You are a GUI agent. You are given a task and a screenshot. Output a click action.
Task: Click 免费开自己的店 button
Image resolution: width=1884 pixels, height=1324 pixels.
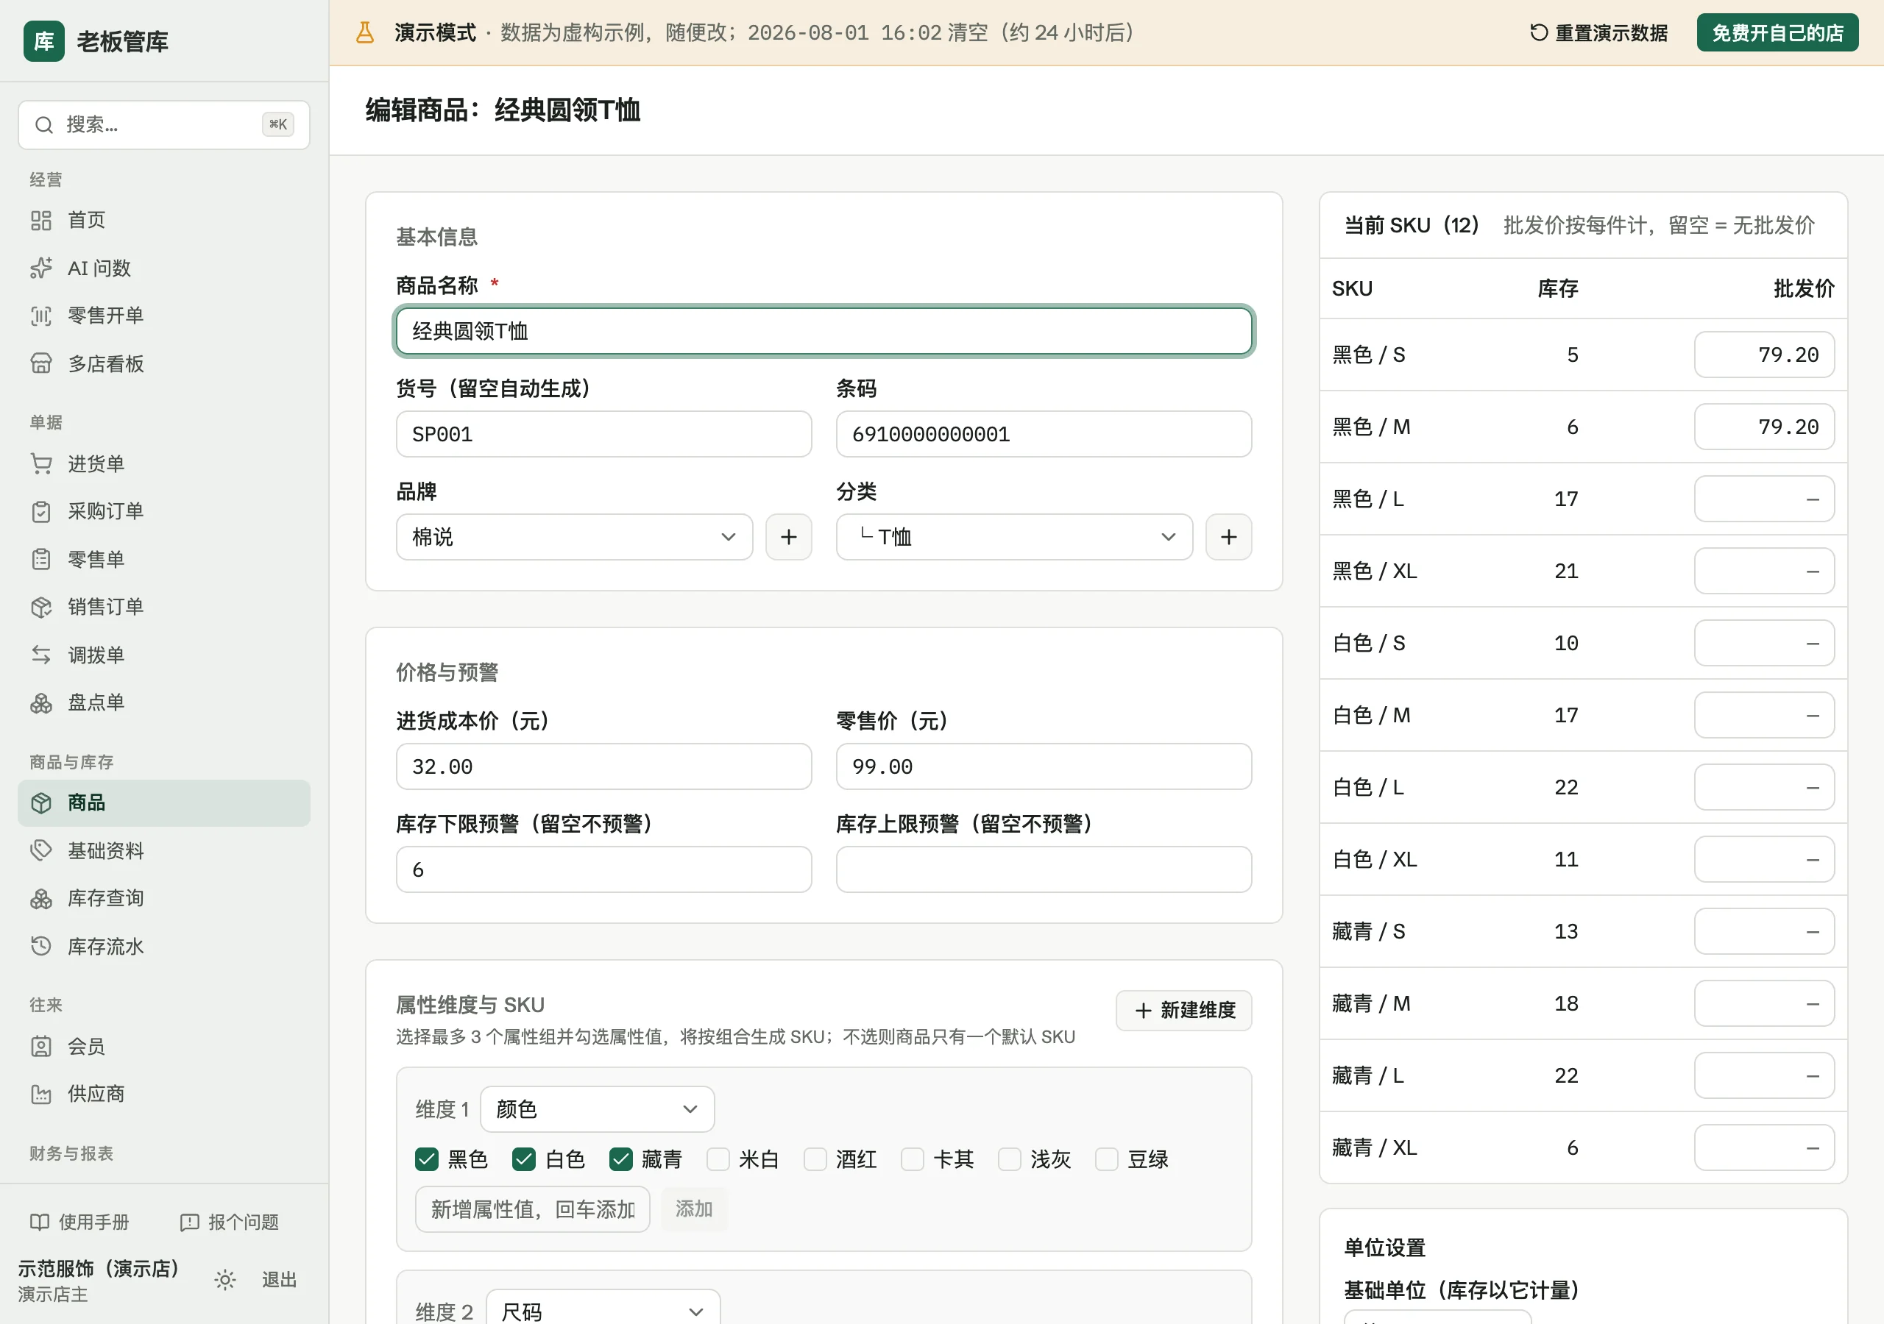(x=1777, y=33)
